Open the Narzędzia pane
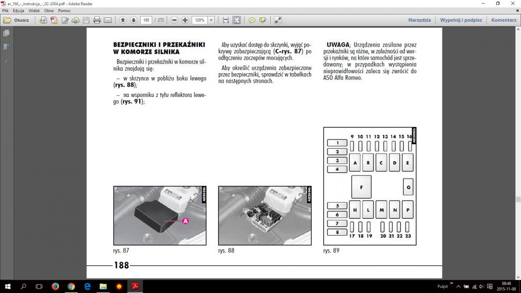521x293 pixels. tap(419, 20)
